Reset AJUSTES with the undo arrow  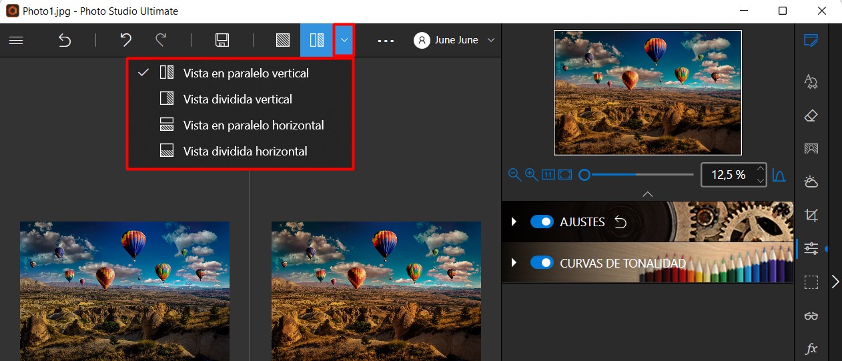620,222
